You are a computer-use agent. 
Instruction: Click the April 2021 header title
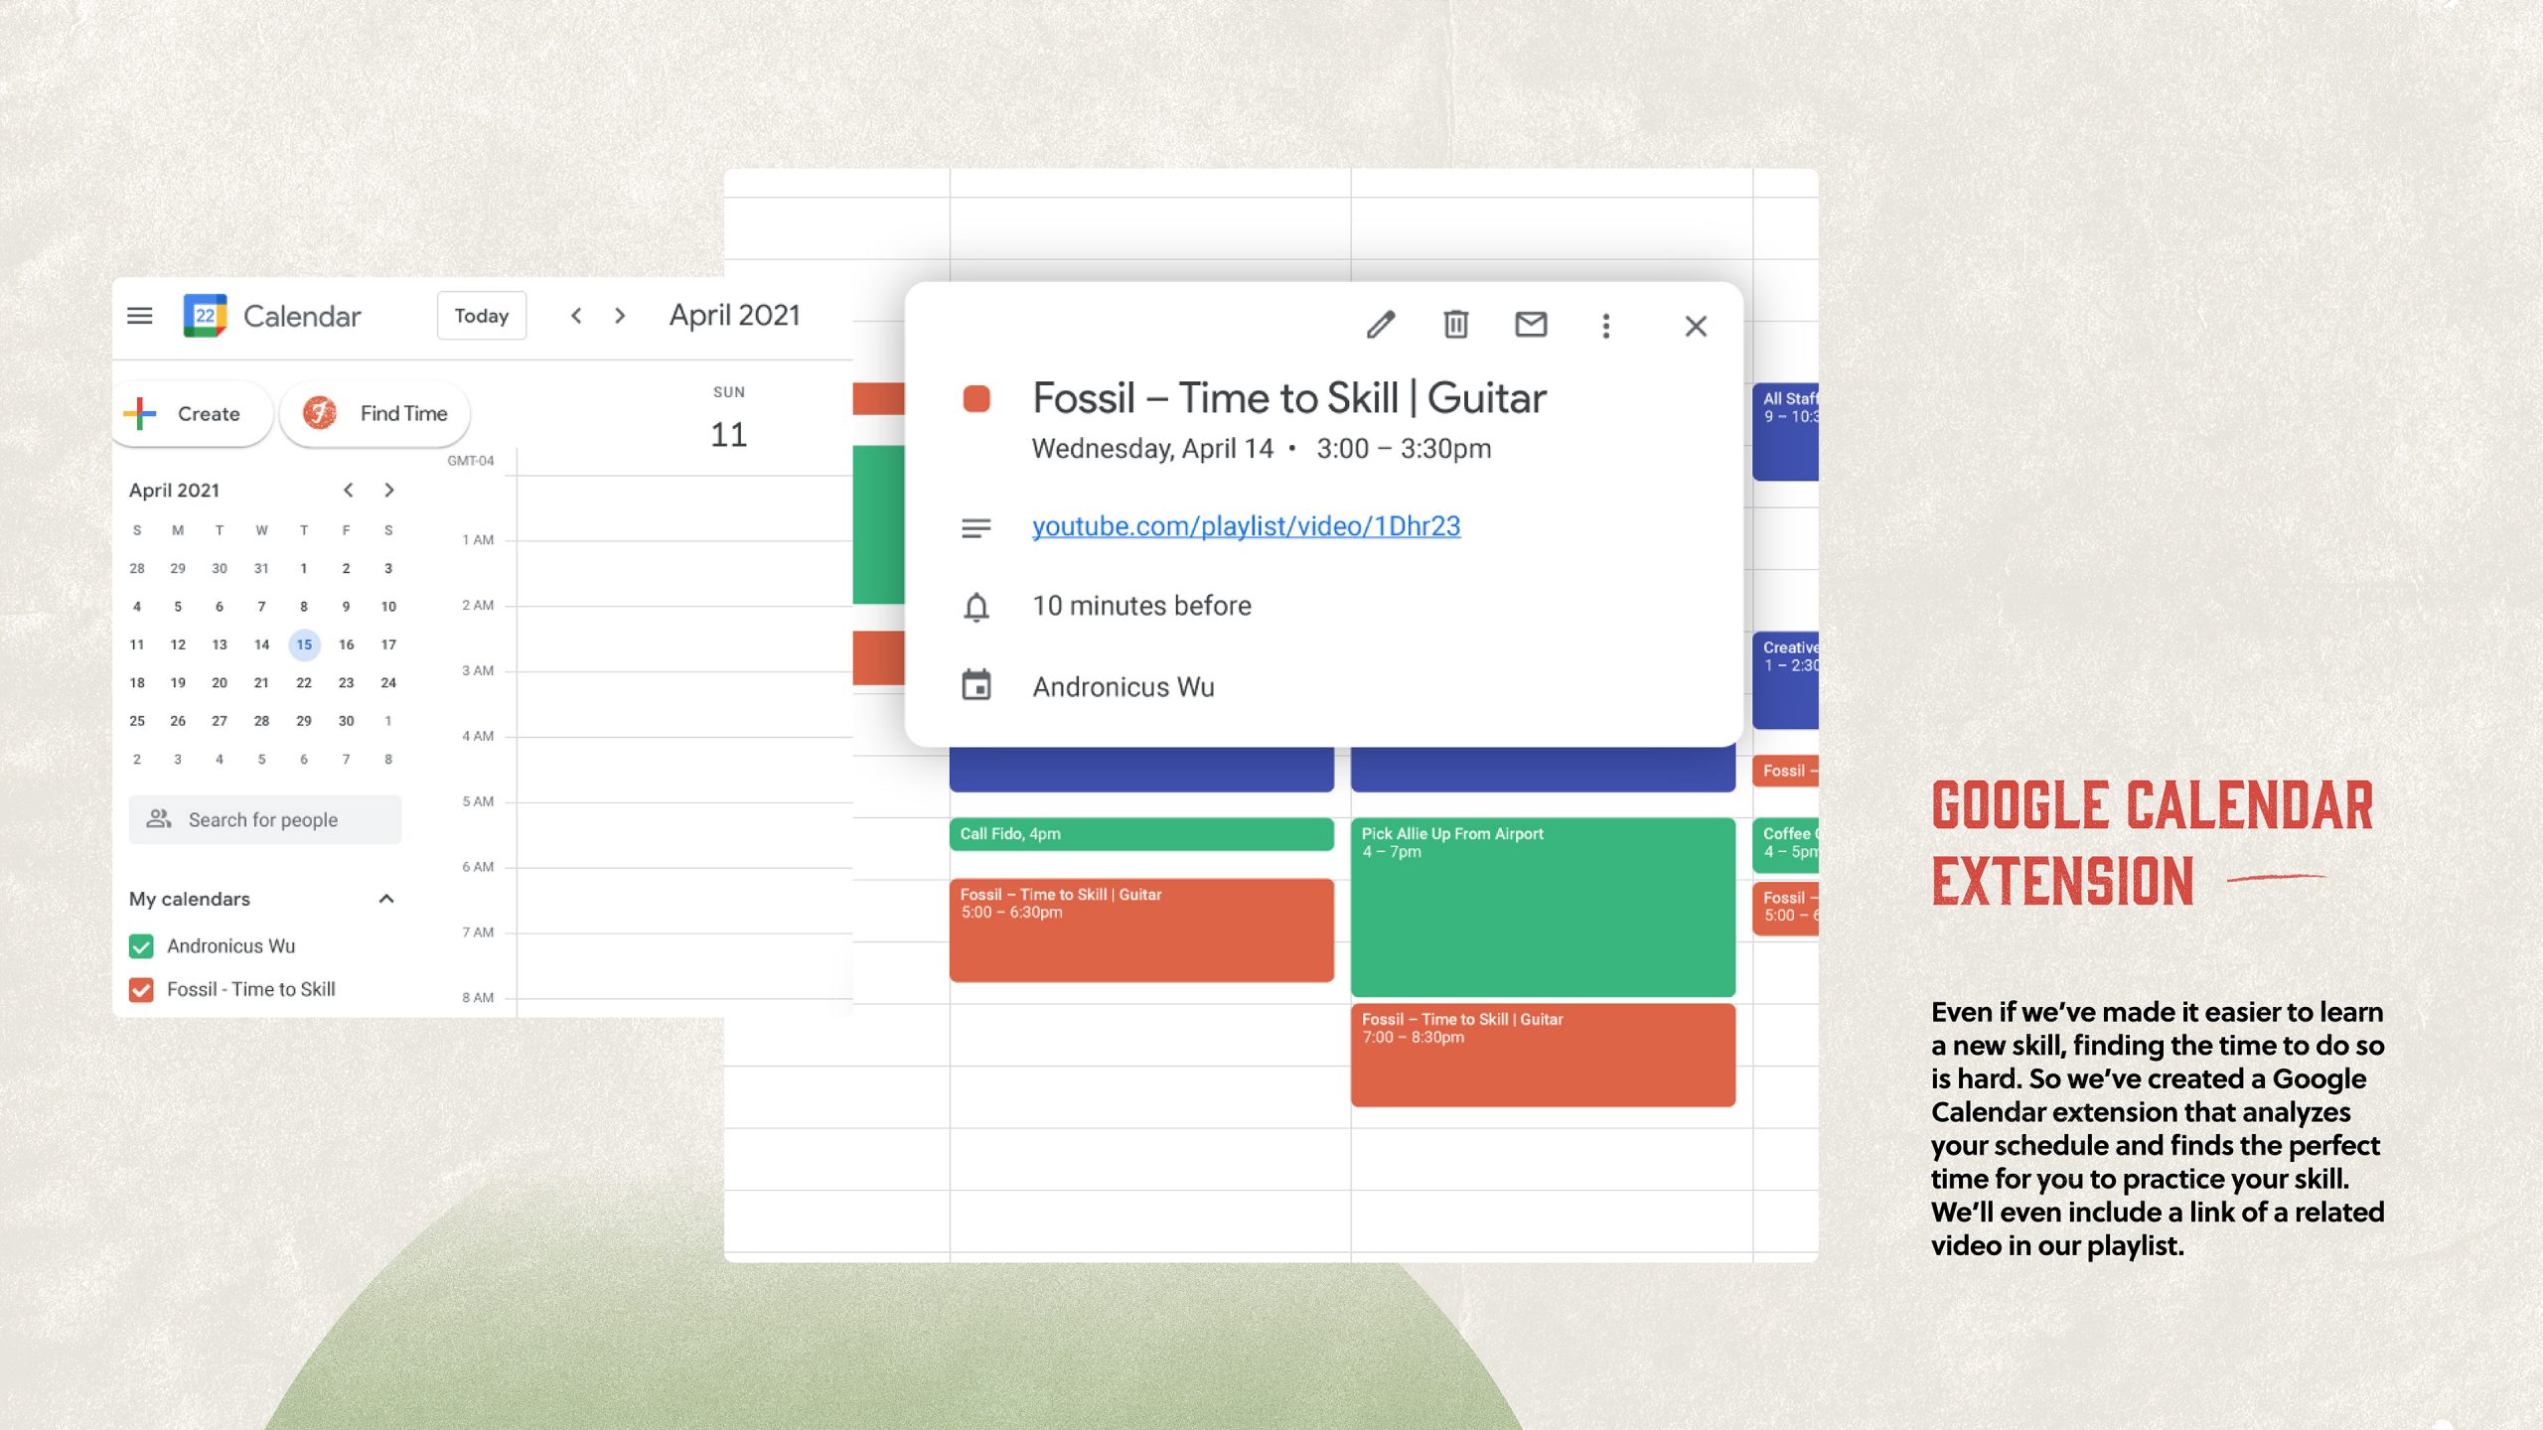point(734,315)
